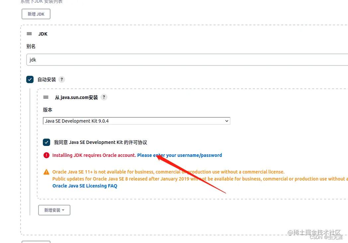Click the orange warning triangle icon
Viewport: 348px width, 243px height.
coord(46,172)
